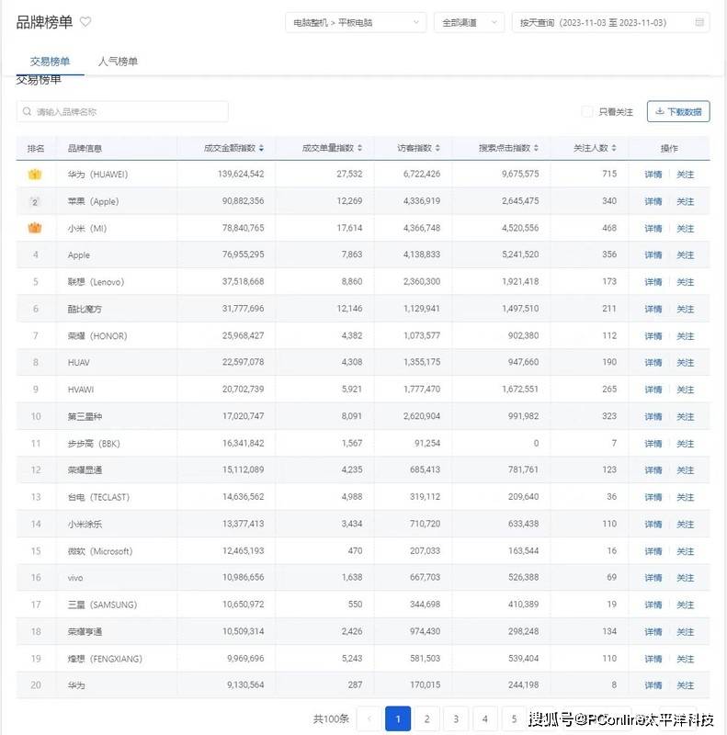
Task: Click 关注 for 酷比魔方 row
Action: (x=686, y=309)
